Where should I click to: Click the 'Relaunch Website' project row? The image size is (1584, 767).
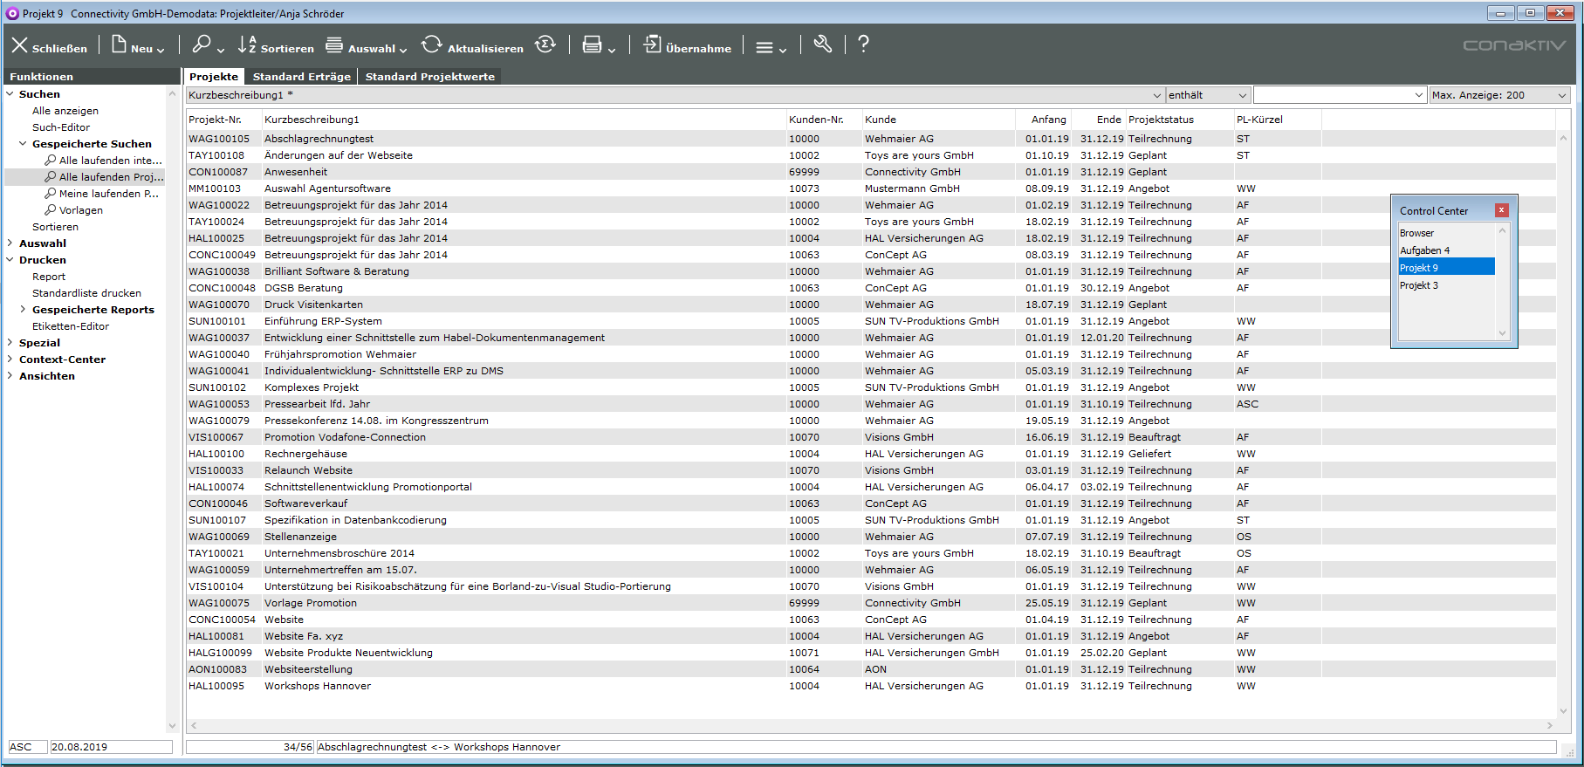871,470
